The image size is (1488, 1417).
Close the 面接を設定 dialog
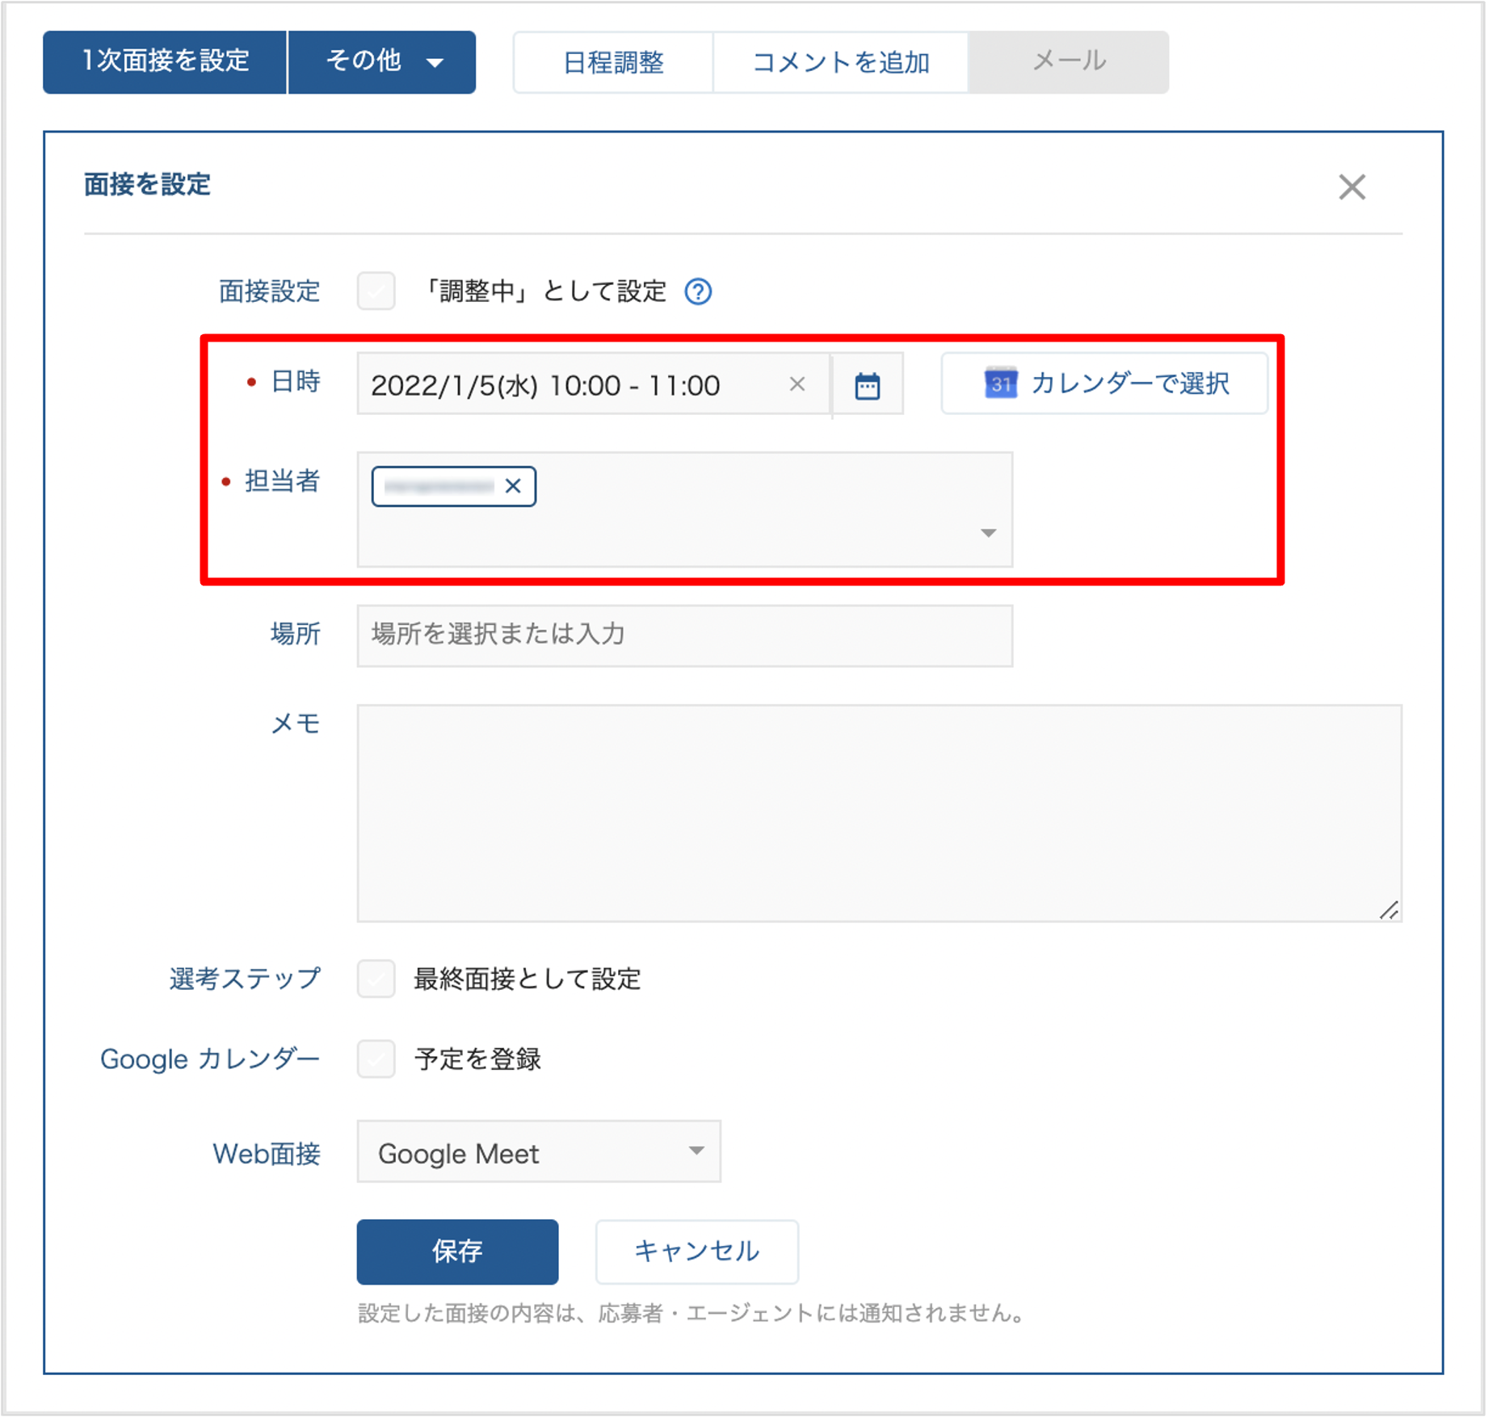point(1351,187)
